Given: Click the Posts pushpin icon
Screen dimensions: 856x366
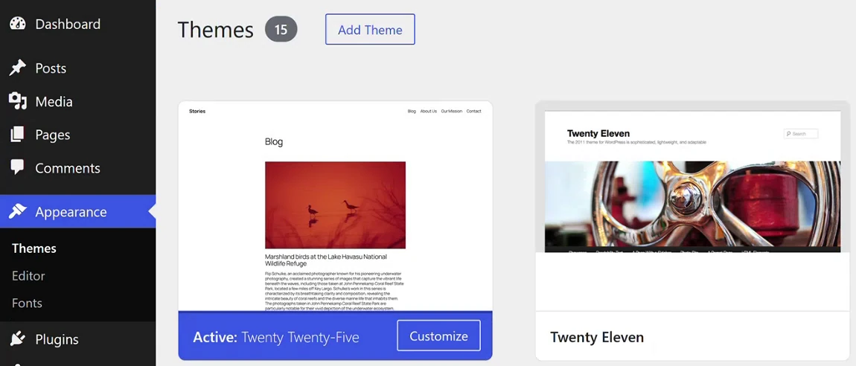Looking at the screenshot, I should (17, 68).
